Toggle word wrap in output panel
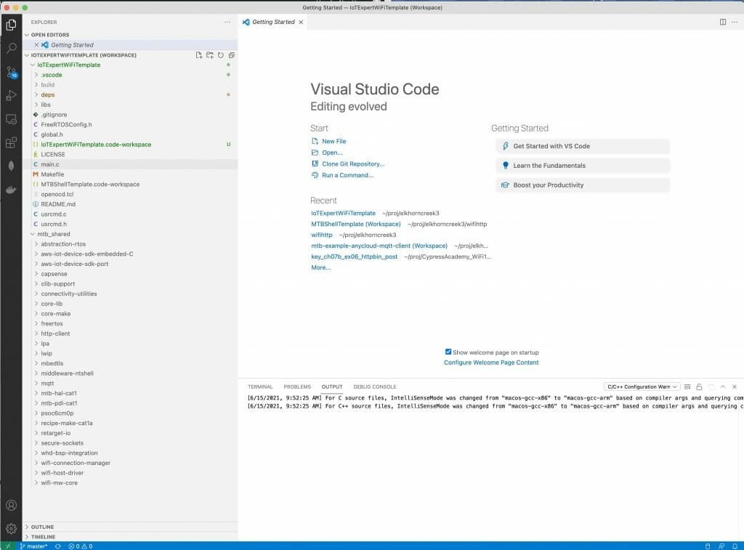This screenshot has height=550, width=744. (687, 387)
